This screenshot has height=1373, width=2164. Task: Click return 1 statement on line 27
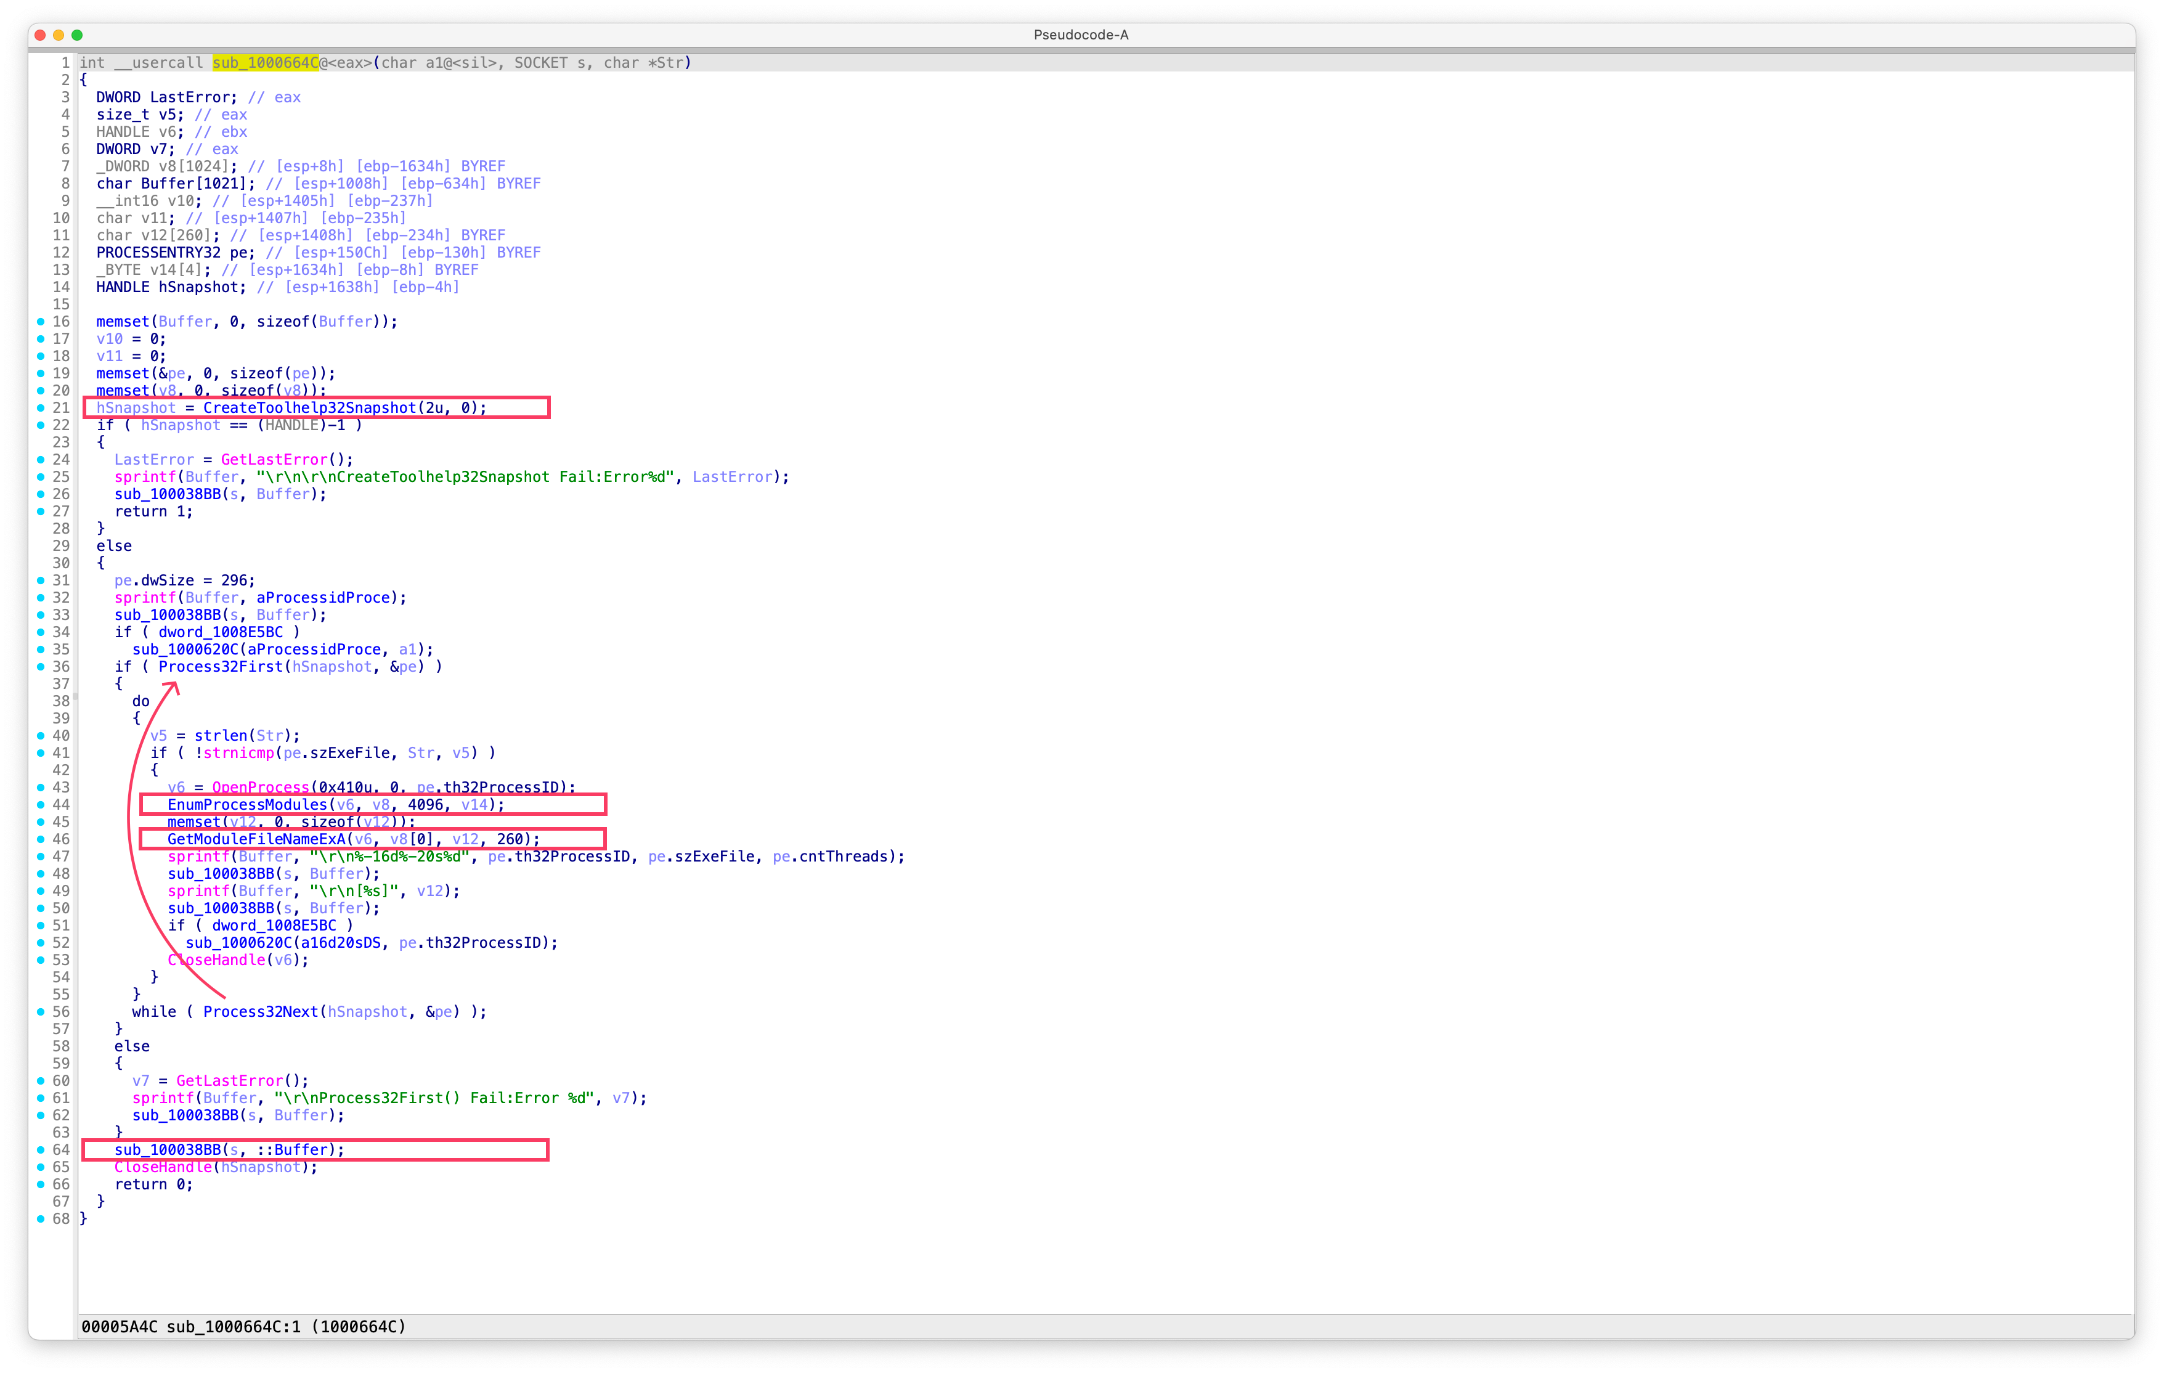(153, 511)
